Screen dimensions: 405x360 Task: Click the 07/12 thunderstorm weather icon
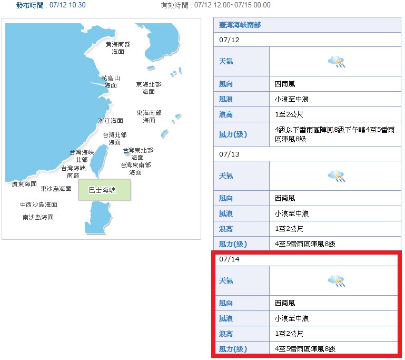click(336, 62)
